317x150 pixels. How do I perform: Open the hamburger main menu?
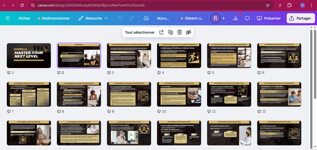point(8,18)
